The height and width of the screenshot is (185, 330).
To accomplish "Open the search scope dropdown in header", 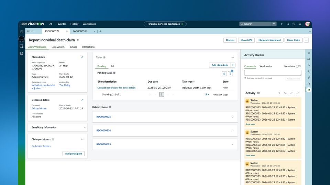I will (x=274, y=24).
